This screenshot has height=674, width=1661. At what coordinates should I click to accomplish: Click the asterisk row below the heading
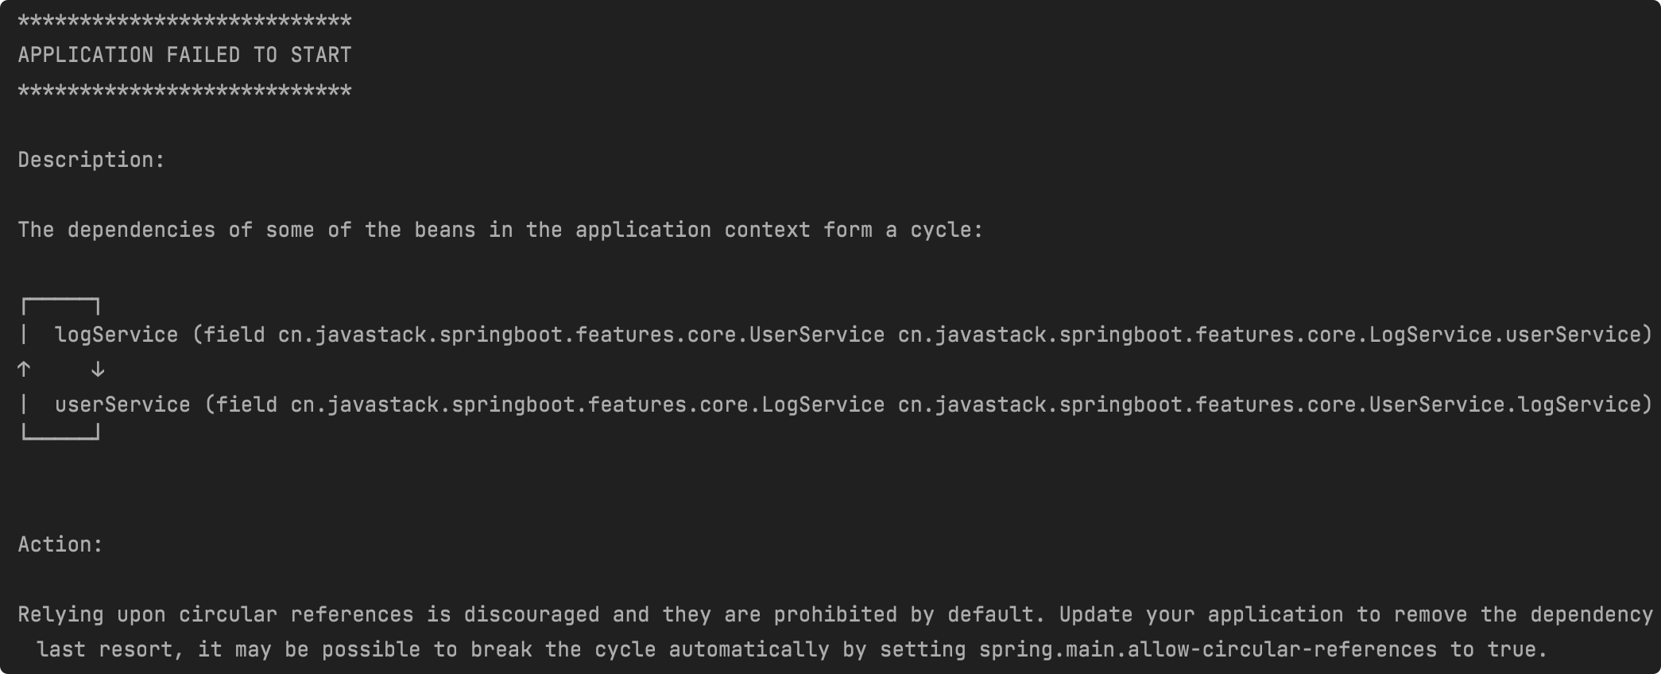click(184, 91)
